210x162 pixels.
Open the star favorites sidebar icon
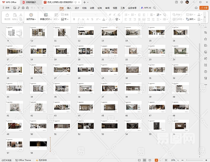click(205, 39)
